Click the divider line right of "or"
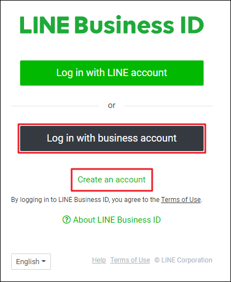The width and height of the screenshot is (231, 282). [168, 106]
